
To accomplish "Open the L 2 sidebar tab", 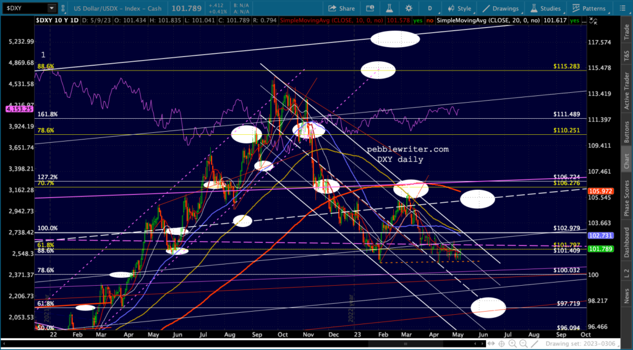I will click(x=627, y=273).
